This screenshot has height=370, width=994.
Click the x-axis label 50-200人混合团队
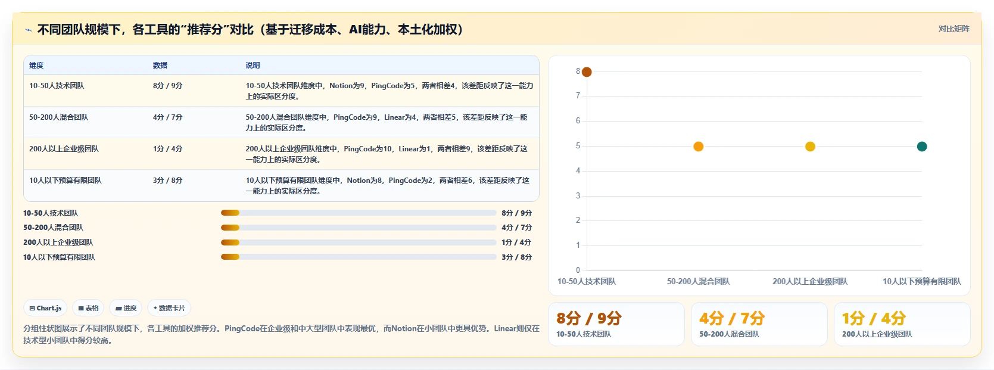pos(698,281)
